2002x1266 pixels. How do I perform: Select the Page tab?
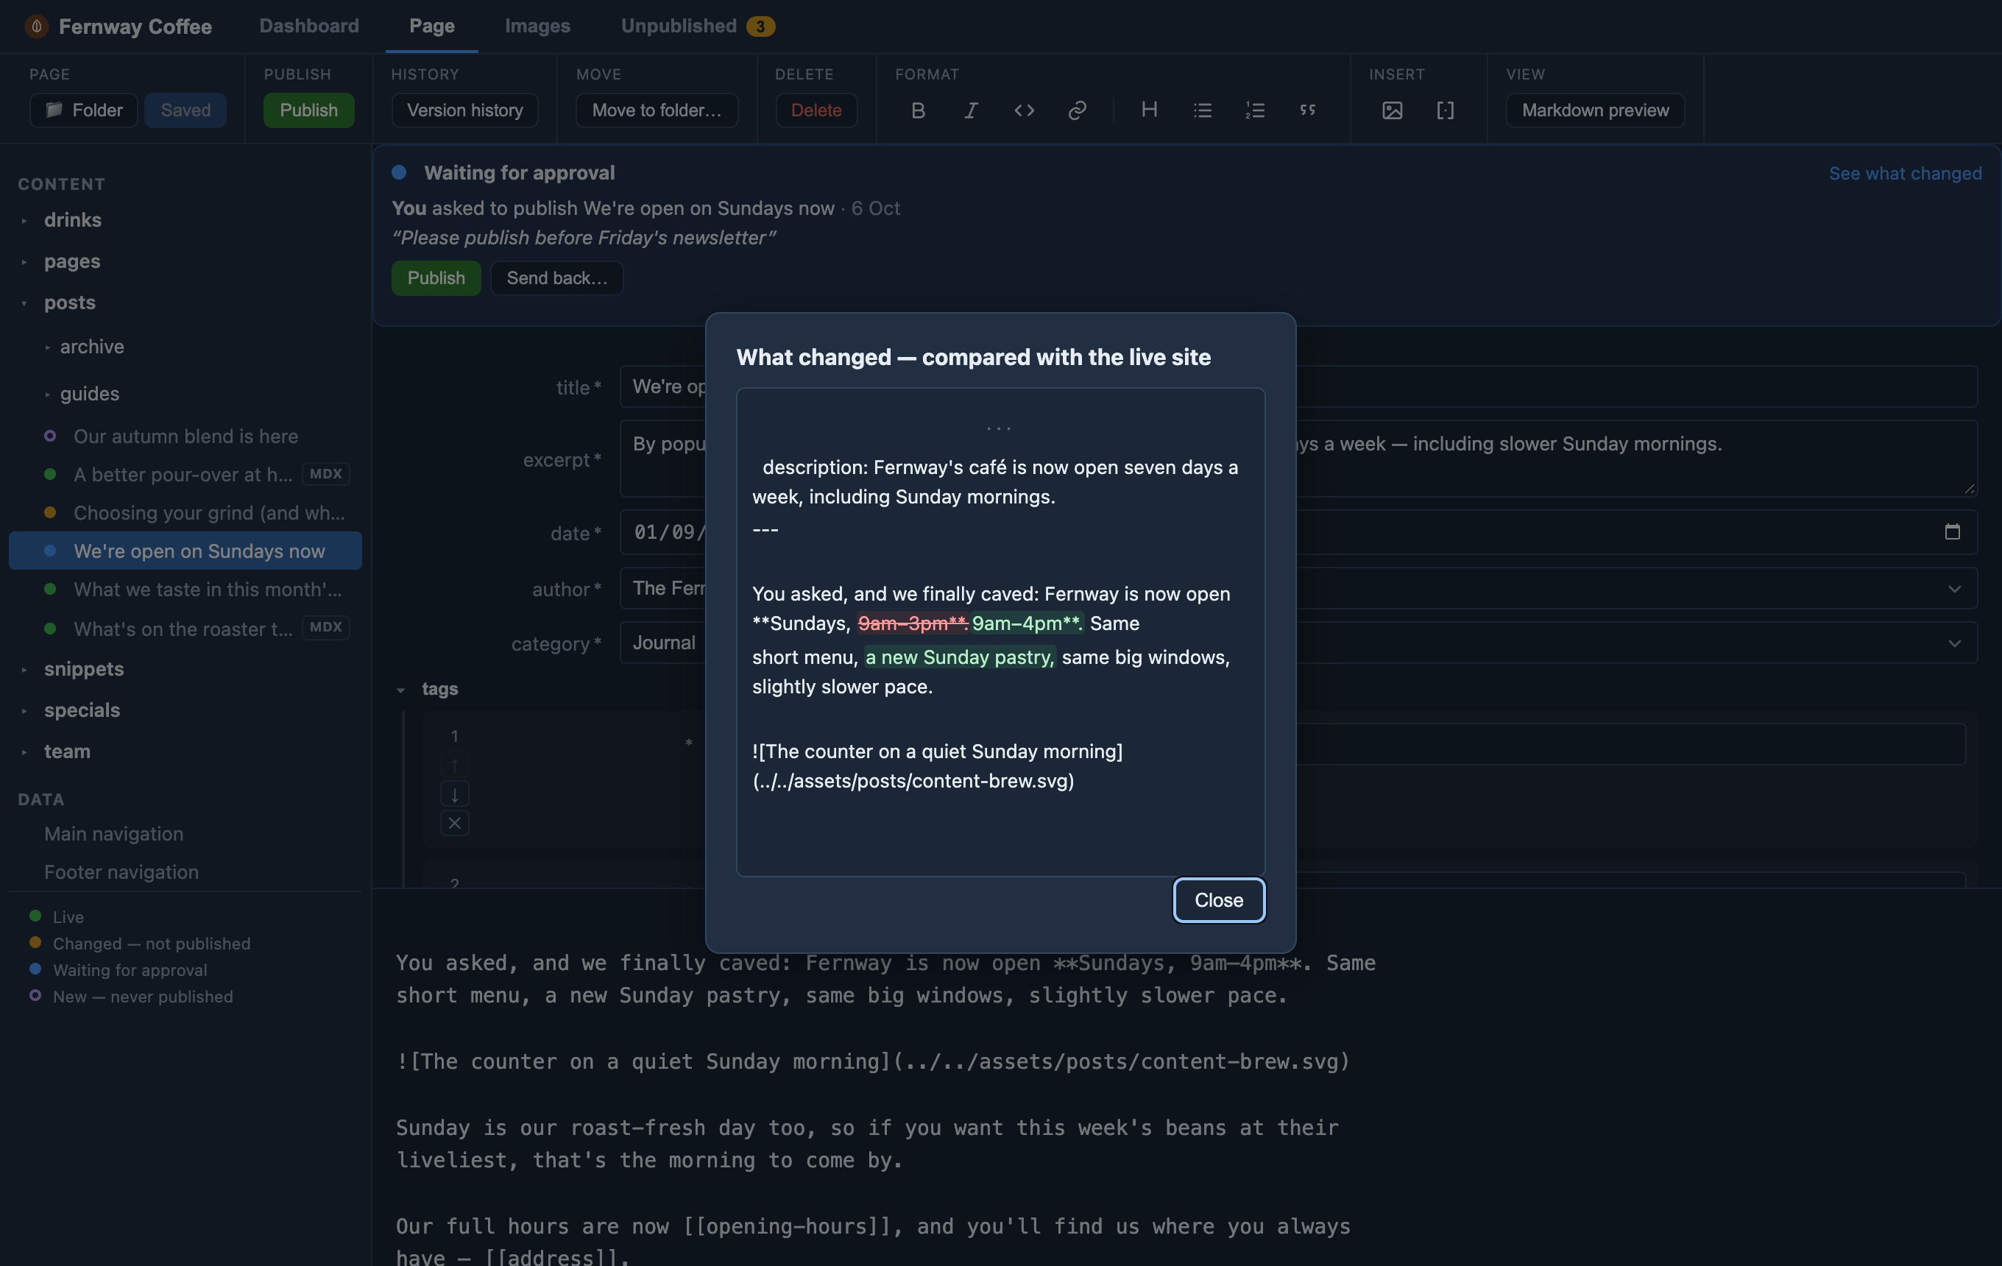[x=431, y=26]
